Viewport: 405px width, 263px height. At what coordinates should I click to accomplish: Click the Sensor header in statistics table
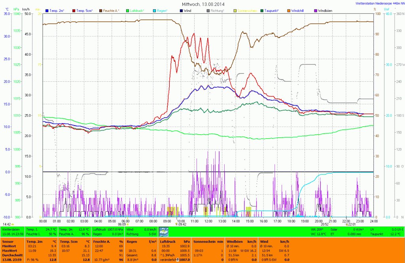pyautogui.click(x=8, y=241)
